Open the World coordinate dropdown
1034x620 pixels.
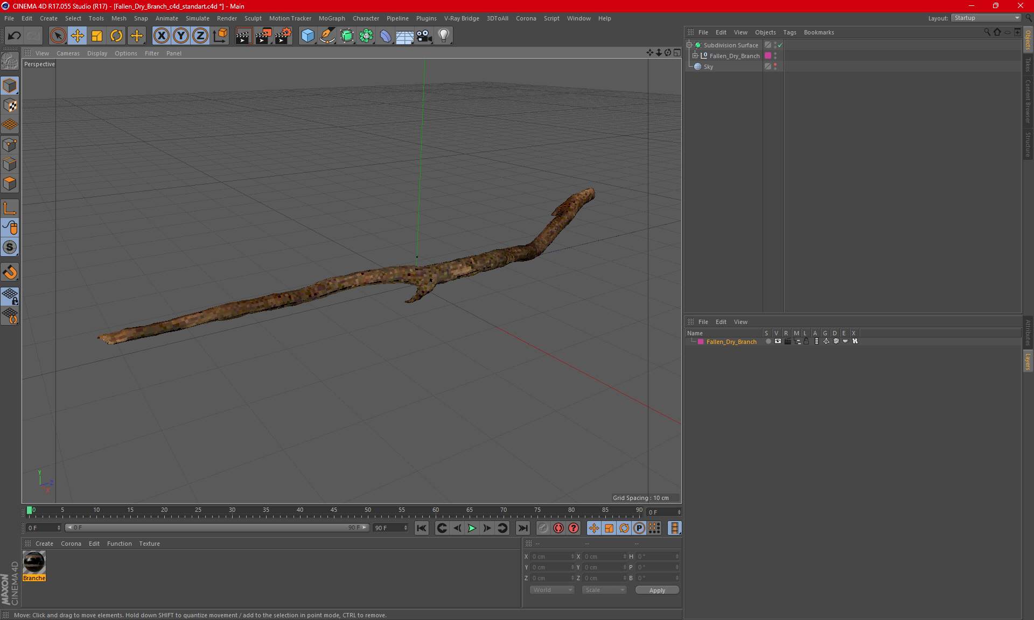552,590
